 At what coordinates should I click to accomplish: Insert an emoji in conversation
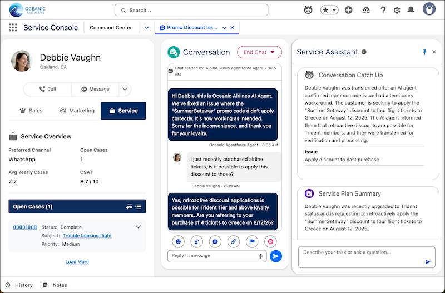pyautogui.click(x=178, y=241)
